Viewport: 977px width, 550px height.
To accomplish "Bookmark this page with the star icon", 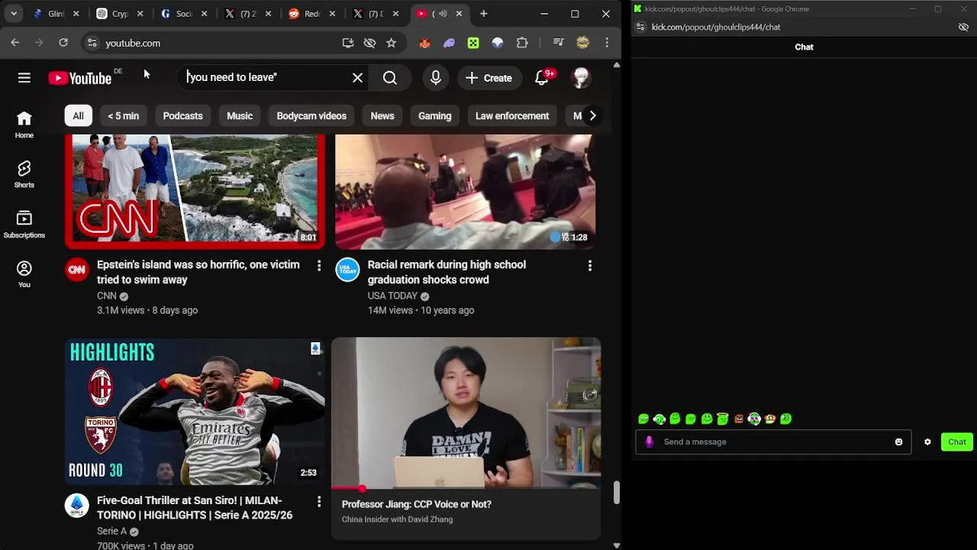I will (392, 43).
